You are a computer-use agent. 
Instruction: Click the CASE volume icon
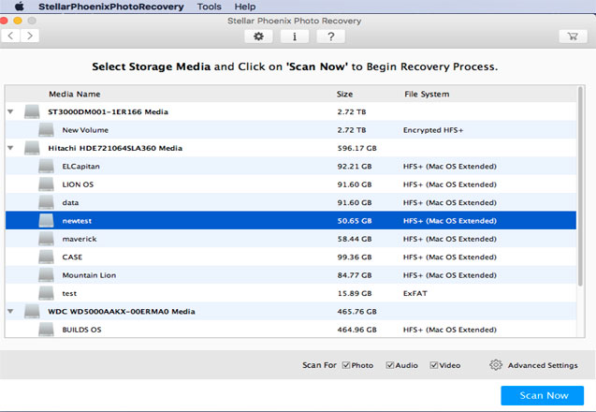(x=46, y=257)
